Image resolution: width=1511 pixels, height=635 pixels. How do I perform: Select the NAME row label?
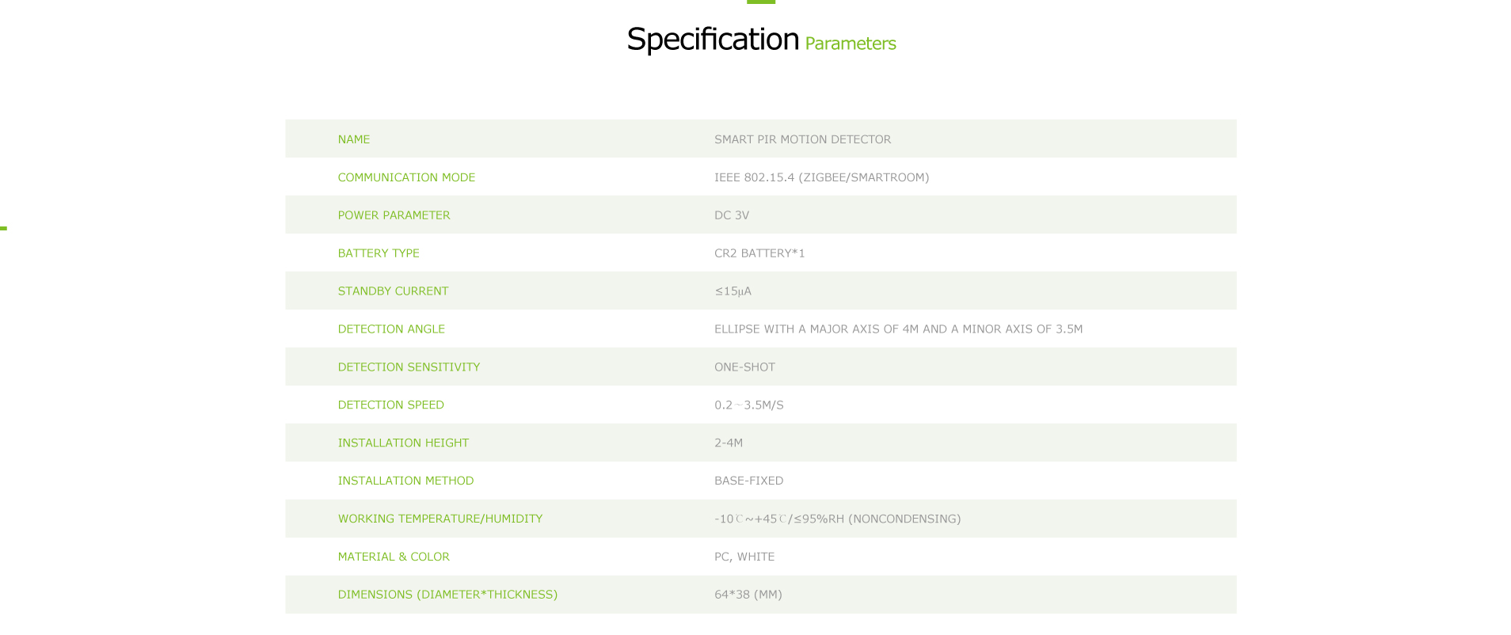(x=354, y=139)
